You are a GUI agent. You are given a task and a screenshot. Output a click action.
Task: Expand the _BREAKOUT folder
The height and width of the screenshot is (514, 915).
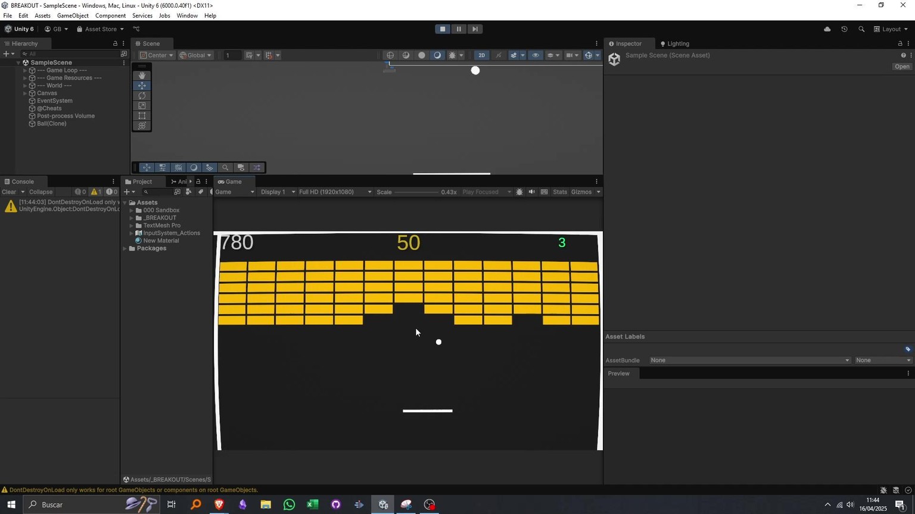tap(131, 218)
